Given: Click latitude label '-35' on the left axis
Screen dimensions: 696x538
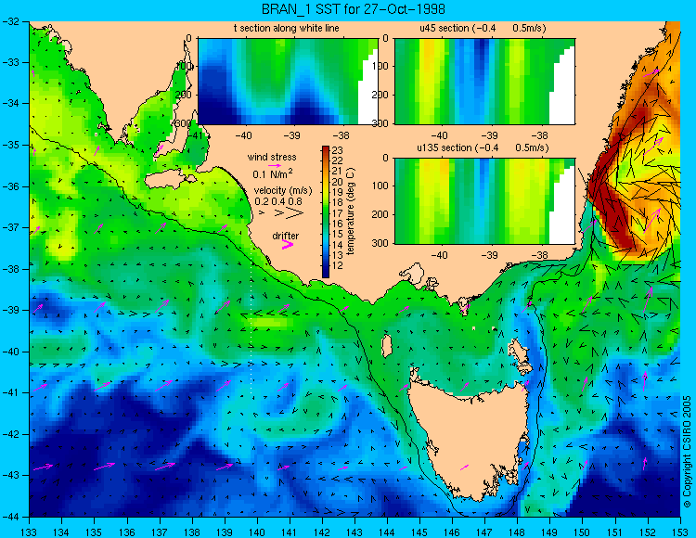Looking at the screenshot, I should coord(13,145).
